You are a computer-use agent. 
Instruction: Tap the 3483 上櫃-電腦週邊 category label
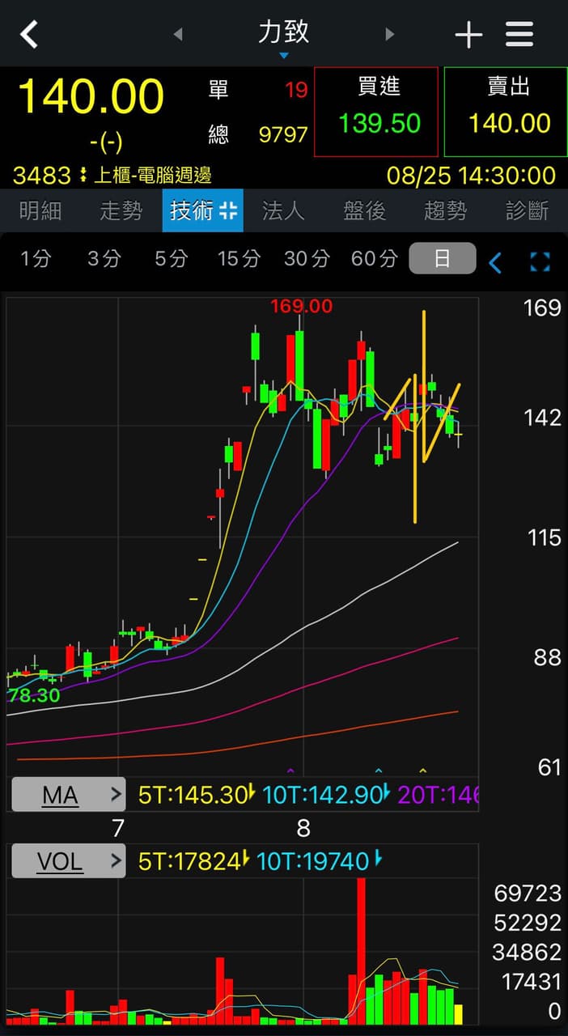tap(112, 175)
